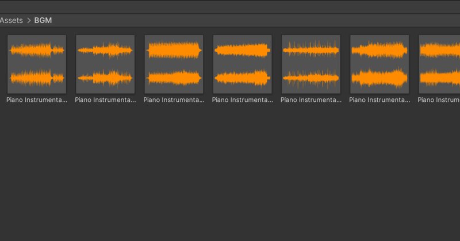Select first Piano Instrumental clip with gap near end
Image resolution: width=460 pixels, height=241 pixels.
[37, 64]
